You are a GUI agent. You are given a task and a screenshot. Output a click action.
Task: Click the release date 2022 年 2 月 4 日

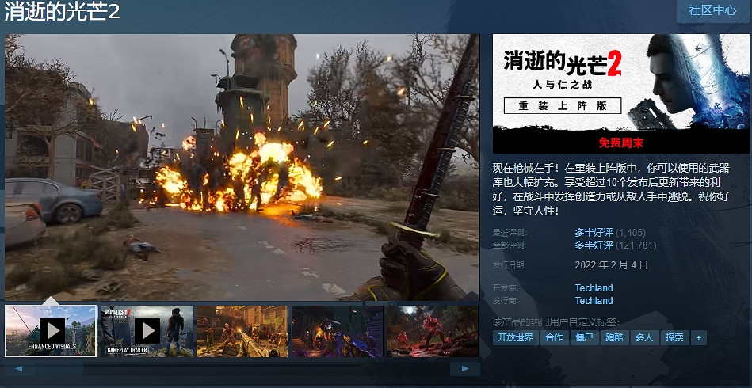tap(612, 264)
